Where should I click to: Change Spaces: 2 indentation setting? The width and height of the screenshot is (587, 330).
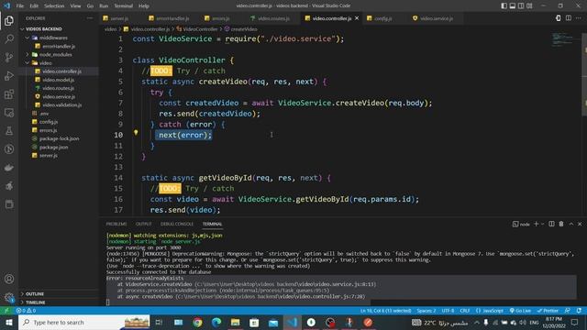click(x=426, y=311)
